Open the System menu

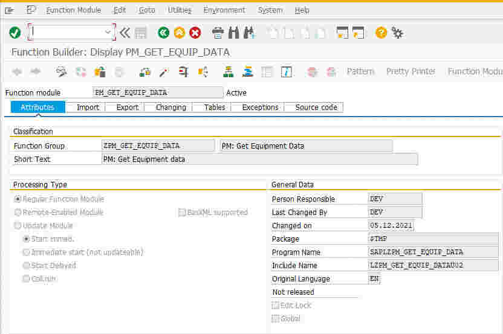click(270, 10)
